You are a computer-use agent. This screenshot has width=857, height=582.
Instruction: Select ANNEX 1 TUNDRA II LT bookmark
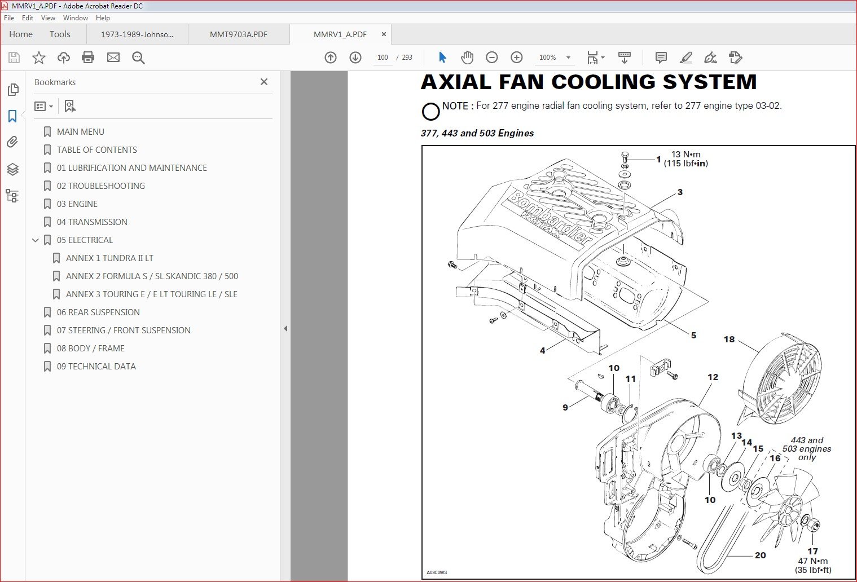point(109,258)
